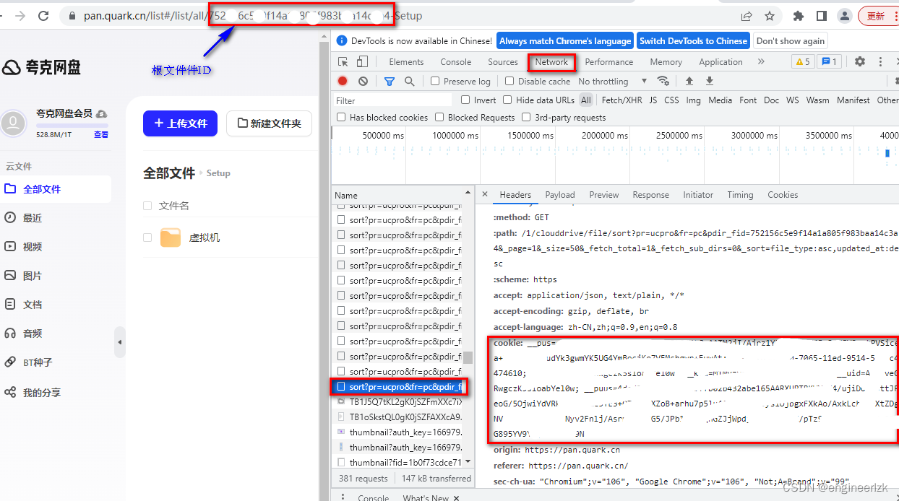Open the Payload details tab
Image resolution: width=899 pixels, height=501 pixels.
pyautogui.click(x=560, y=195)
